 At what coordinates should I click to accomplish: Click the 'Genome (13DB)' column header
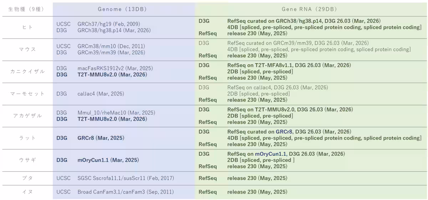coord(122,9)
